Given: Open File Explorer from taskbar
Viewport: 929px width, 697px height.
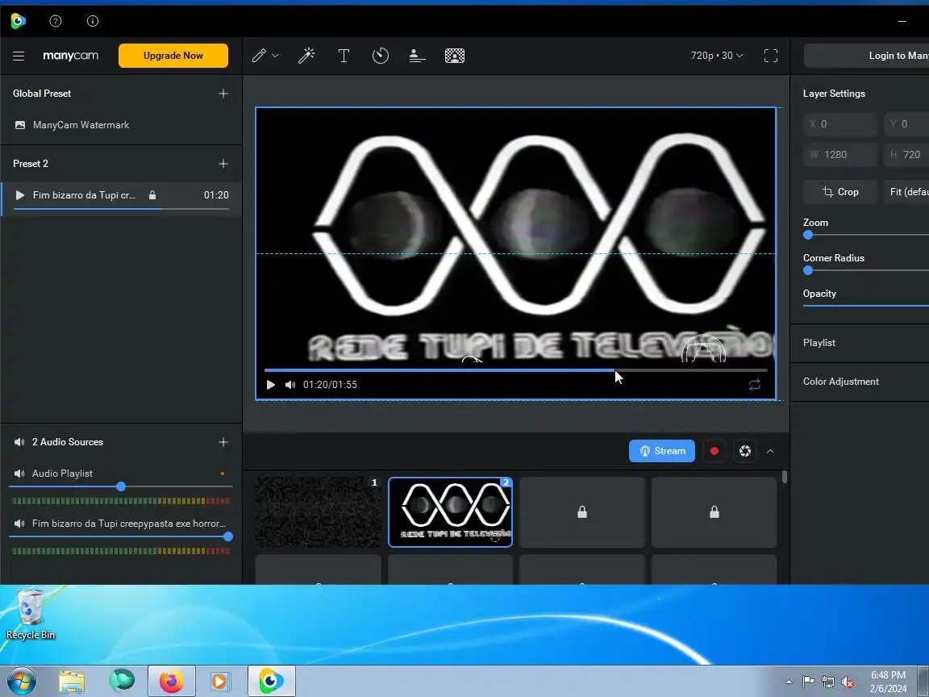Looking at the screenshot, I should point(72,681).
